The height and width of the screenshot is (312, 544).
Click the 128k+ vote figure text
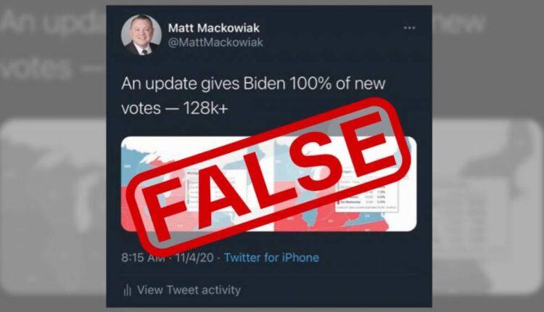pyautogui.click(x=205, y=108)
